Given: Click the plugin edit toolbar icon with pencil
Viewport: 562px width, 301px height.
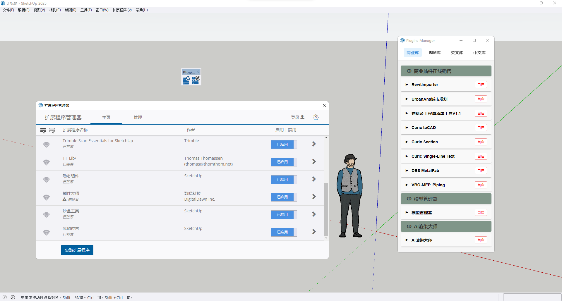Looking at the screenshot, I should pyautogui.click(x=196, y=80).
